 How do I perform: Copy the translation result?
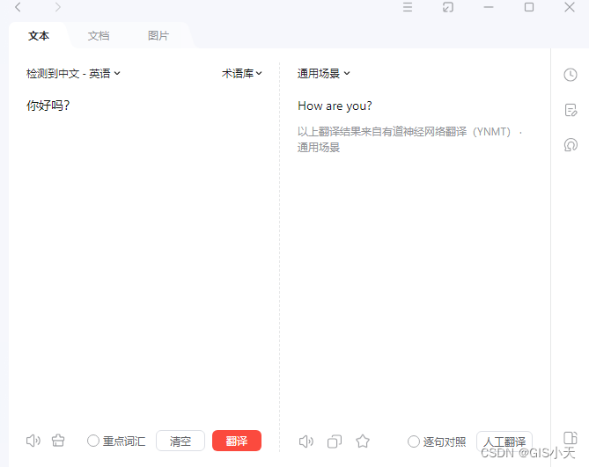click(335, 441)
